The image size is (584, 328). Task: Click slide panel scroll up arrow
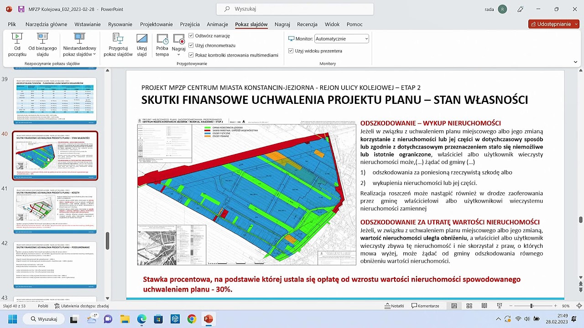click(x=108, y=70)
